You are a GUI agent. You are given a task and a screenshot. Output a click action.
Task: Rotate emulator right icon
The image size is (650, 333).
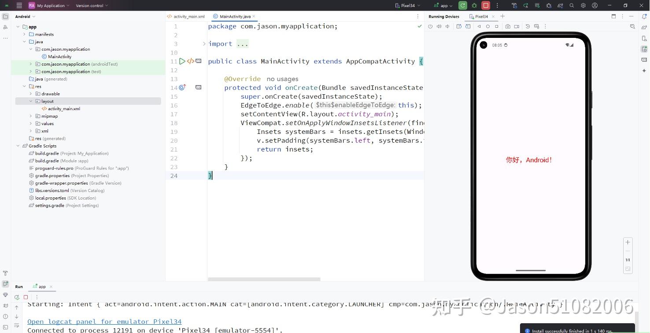468,26
